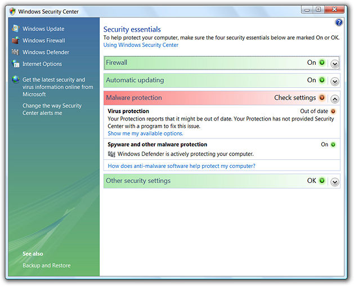This screenshot has height=286, width=354.
Task: Expand the Firewall section chevron
Action: 335,64
